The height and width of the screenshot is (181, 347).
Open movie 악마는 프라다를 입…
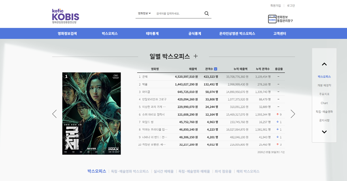click(155, 130)
